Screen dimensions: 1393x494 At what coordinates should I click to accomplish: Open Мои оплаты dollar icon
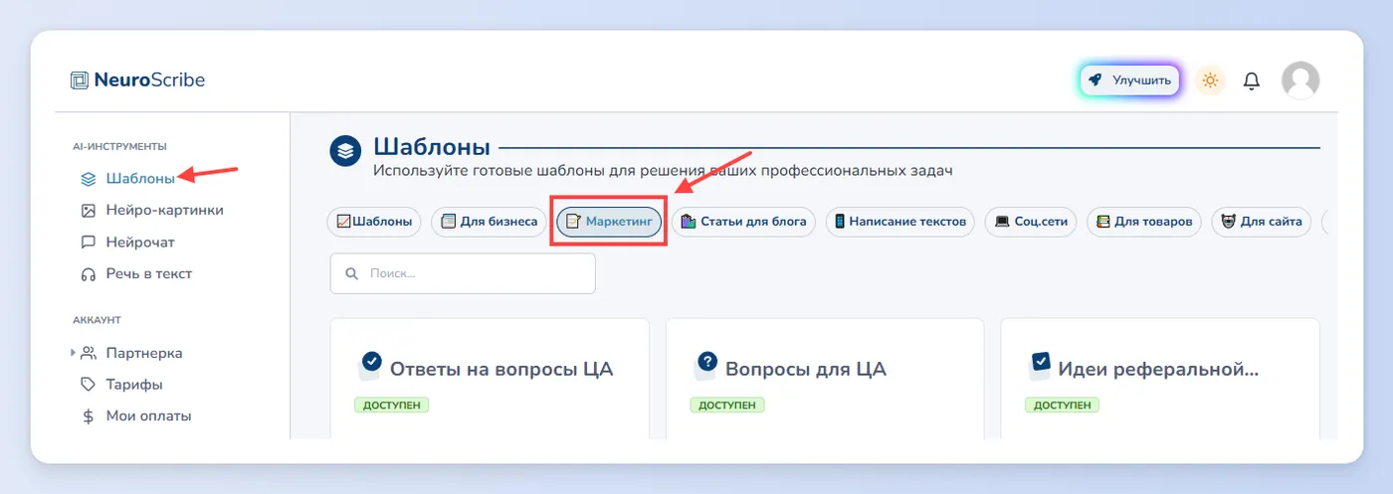(88, 416)
